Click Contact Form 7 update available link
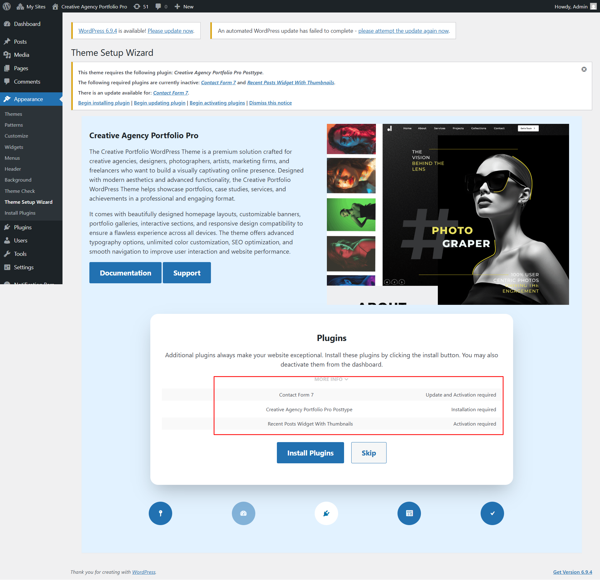600x580 pixels. coord(171,93)
